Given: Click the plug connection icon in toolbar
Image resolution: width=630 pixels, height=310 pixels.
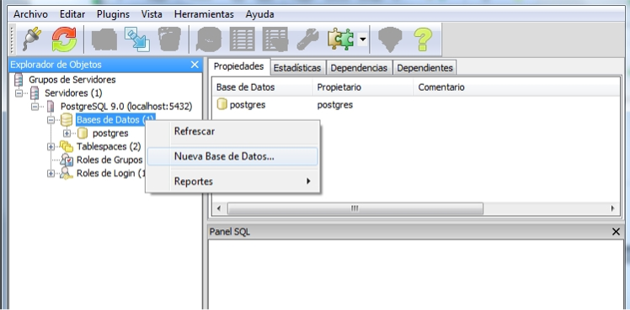Looking at the screenshot, I should click(33, 39).
